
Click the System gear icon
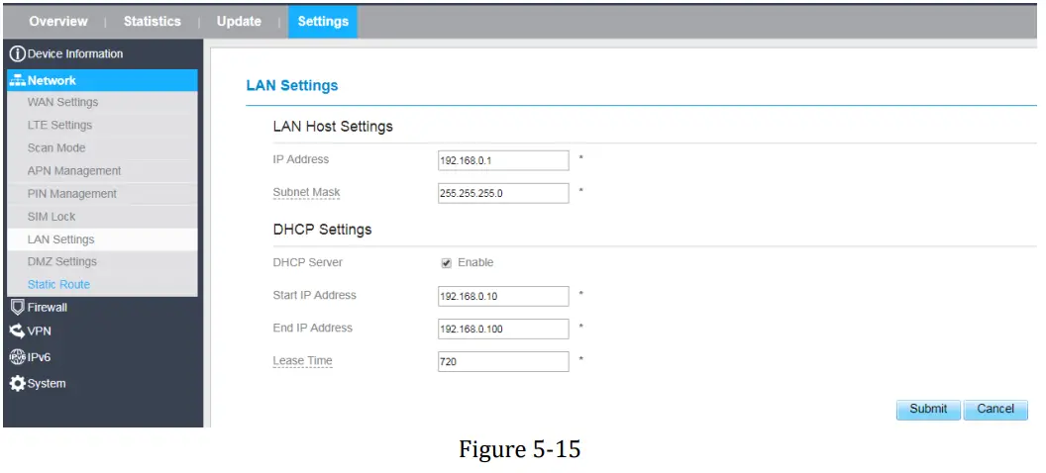[17, 383]
